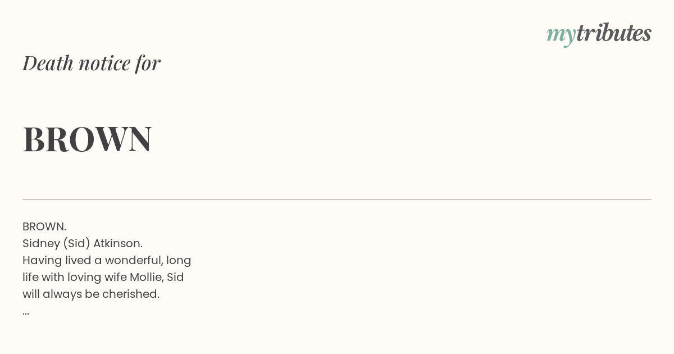Click the large BROWN title

tap(87, 139)
